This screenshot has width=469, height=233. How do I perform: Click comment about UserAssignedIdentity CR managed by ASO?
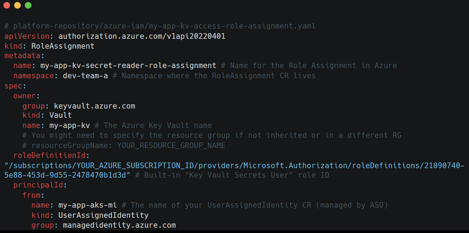(254, 205)
